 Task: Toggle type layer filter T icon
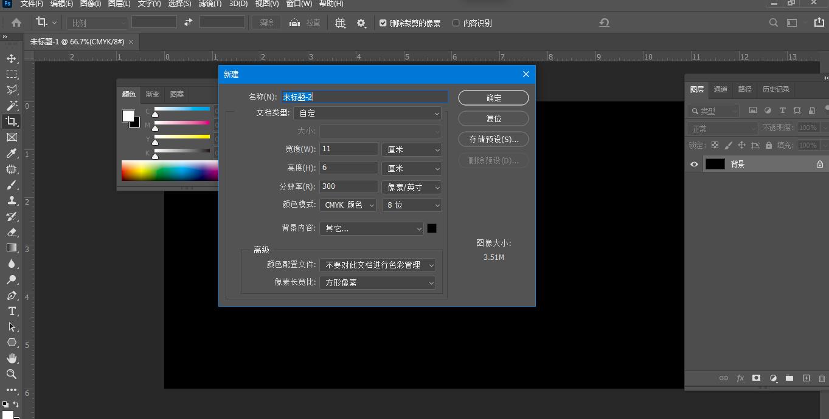pos(782,111)
